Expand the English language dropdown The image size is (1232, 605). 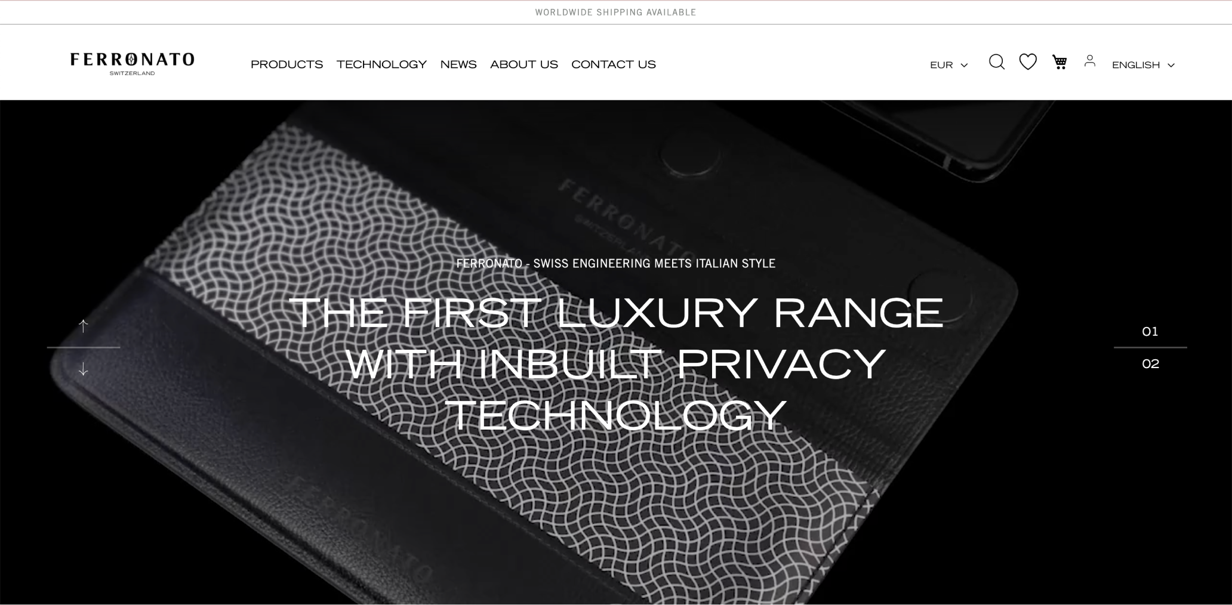point(1143,65)
